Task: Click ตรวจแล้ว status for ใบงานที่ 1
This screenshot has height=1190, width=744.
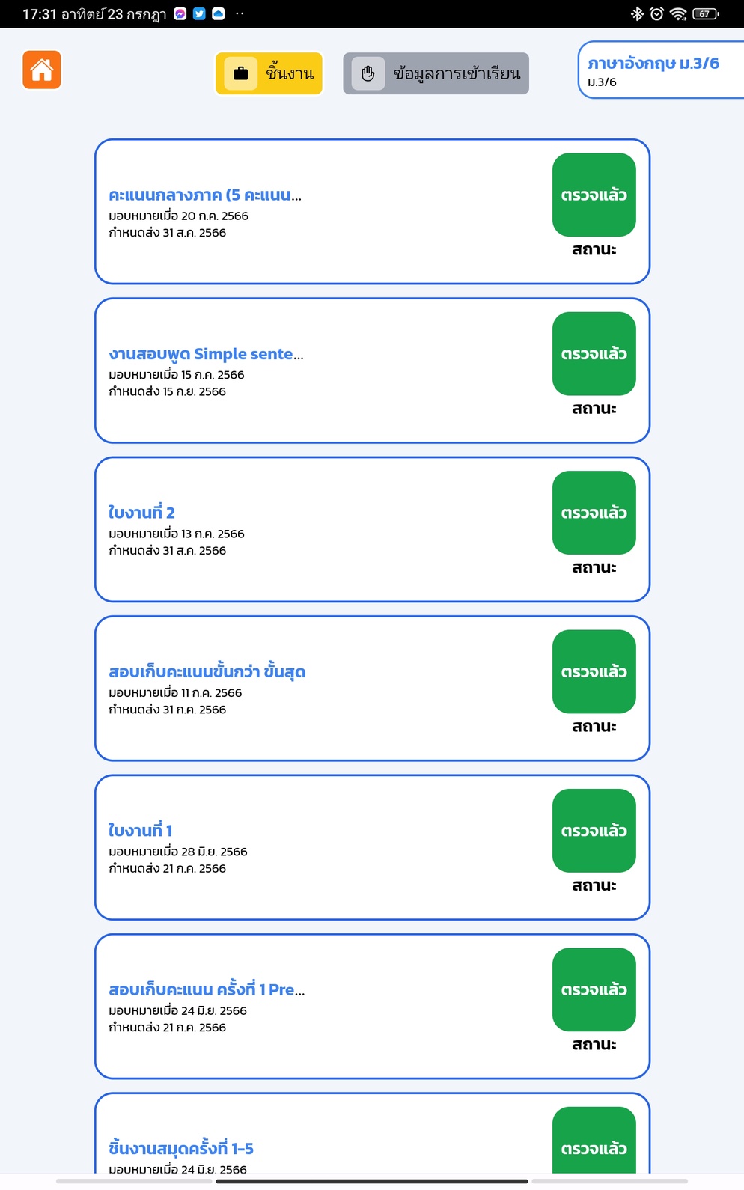Action: click(x=594, y=831)
